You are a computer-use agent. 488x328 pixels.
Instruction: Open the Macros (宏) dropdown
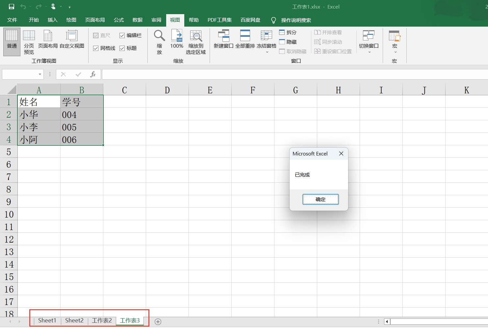pyautogui.click(x=394, y=42)
